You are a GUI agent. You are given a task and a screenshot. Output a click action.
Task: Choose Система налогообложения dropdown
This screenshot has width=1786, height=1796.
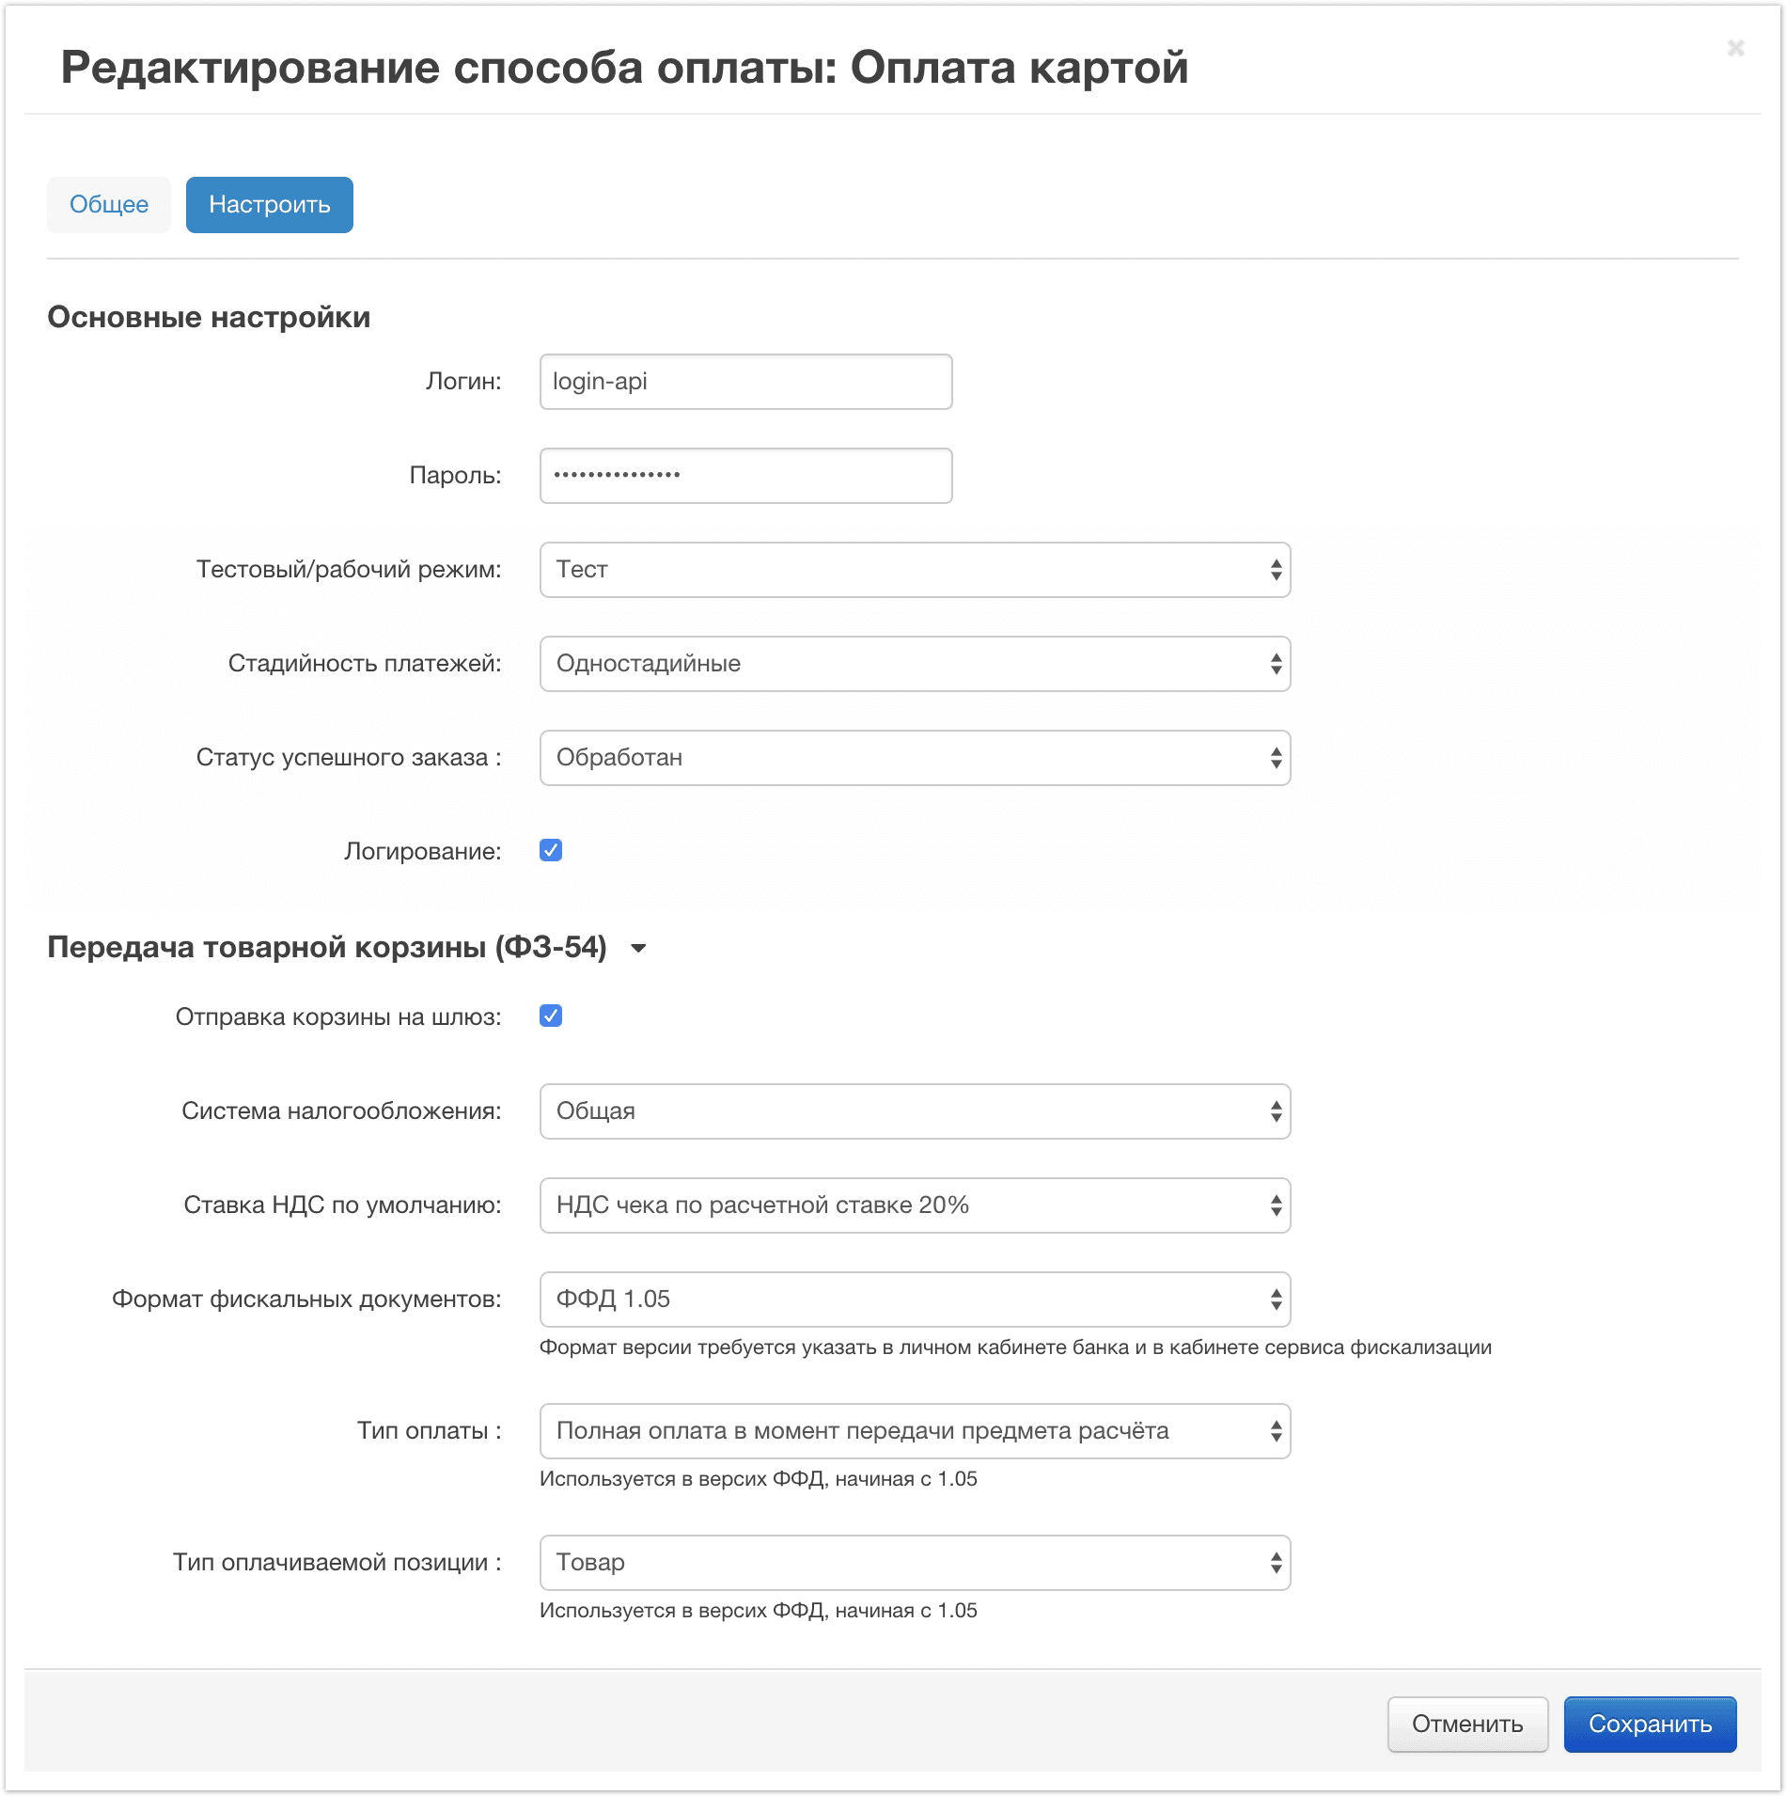pos(915,1111)
